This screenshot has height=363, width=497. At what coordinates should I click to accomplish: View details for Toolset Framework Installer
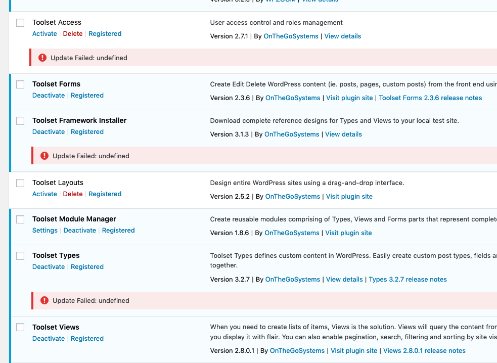click(344, 134)
